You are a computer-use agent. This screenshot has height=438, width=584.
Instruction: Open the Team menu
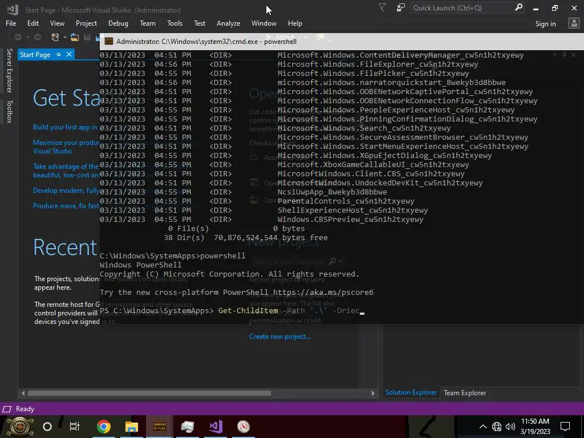tap(148, 23)
